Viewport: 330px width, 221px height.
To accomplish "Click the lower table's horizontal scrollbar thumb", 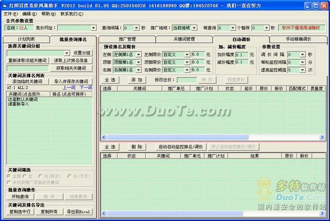I will pyautogui.click(x=175, y=213).
